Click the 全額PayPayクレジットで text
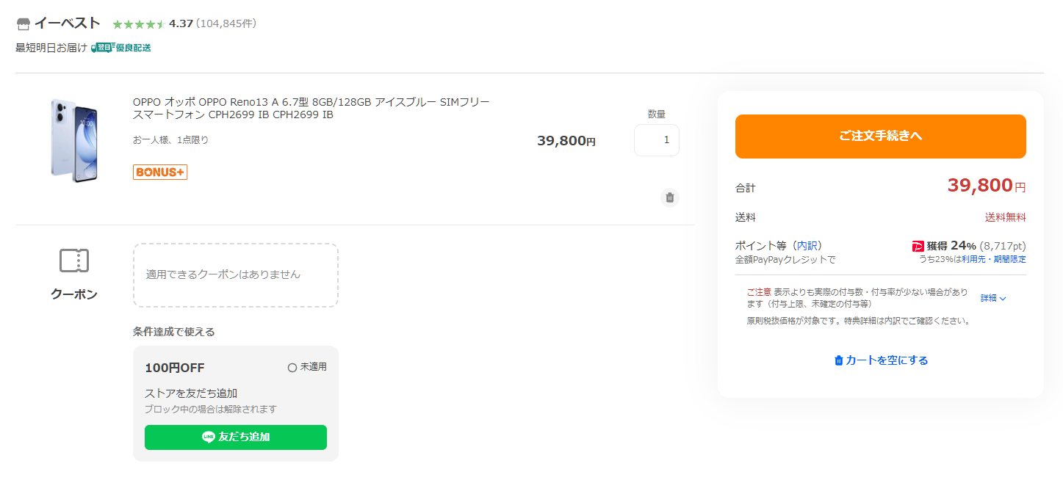Viewport: 1063px width, 480px height. (x=785, y=260)
